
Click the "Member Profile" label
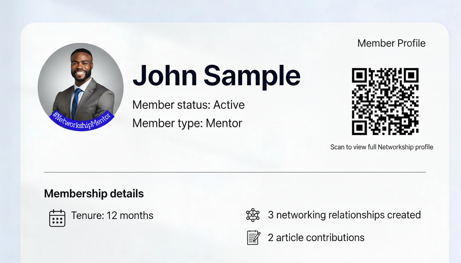[391, 43]
